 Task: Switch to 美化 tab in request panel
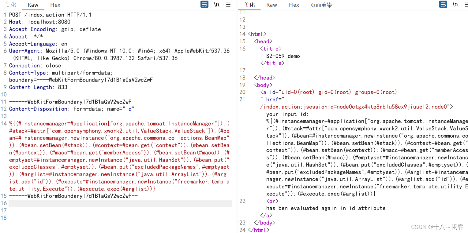[x=10, y=5]
